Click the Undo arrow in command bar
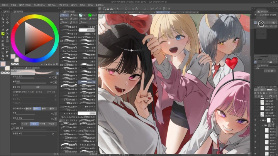The image size is (278, 156). [x=118, y=8]
